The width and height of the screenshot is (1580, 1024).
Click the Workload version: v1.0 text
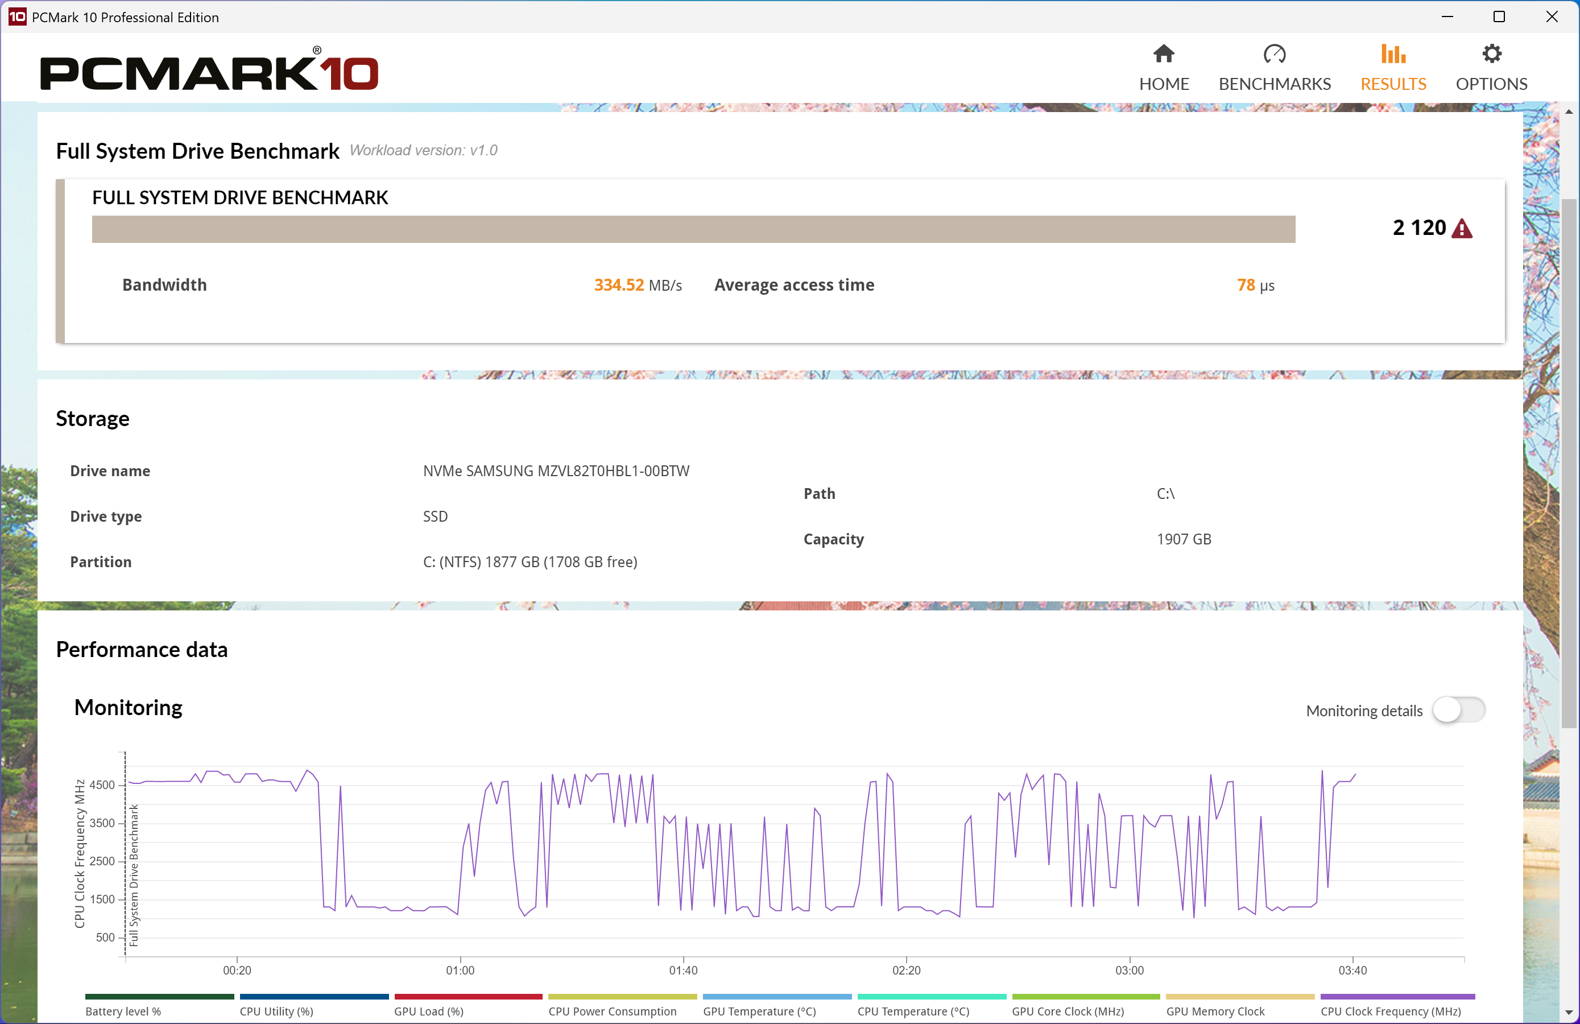(x=424, y=151)
